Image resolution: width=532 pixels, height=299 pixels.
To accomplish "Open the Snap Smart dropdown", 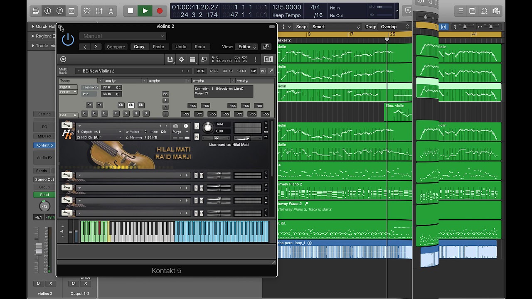I will 336,27.
